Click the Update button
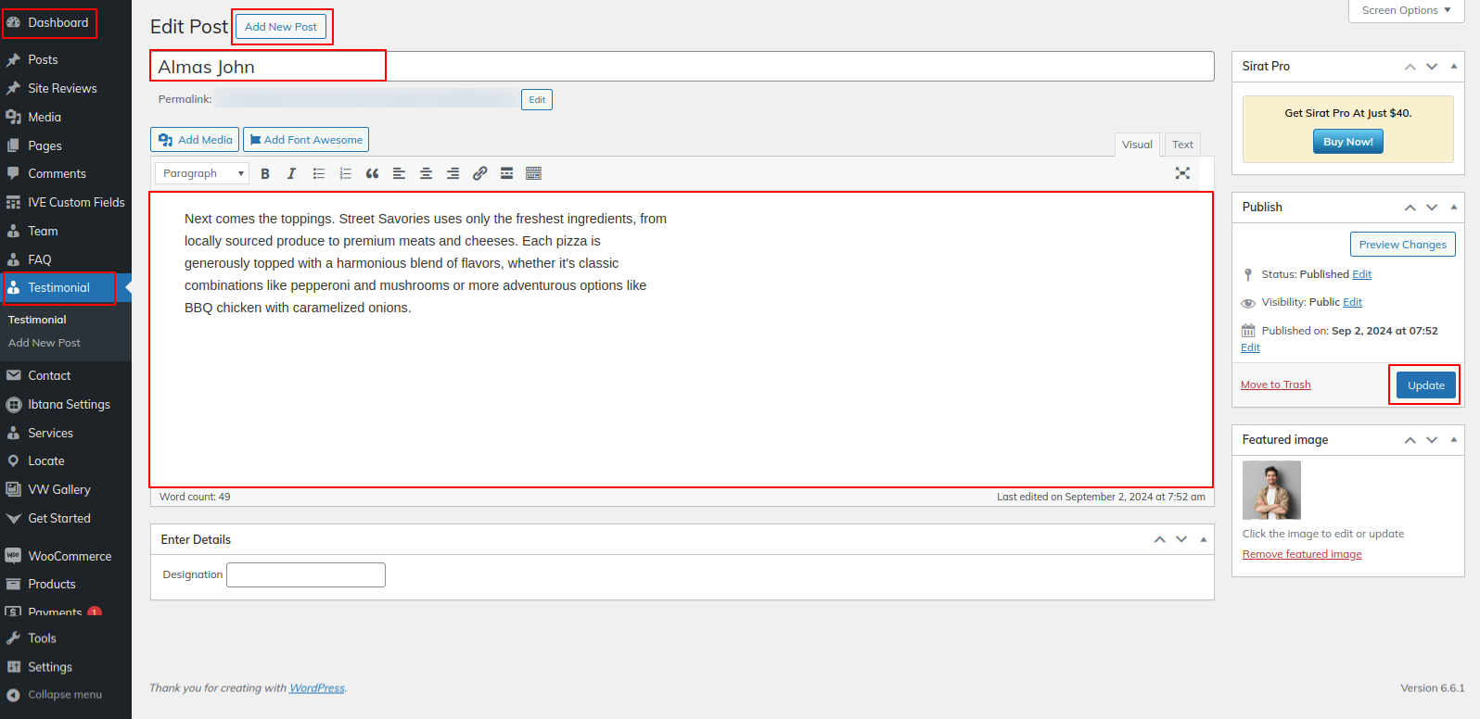1480x719 pixels. tap(1425, 385)
